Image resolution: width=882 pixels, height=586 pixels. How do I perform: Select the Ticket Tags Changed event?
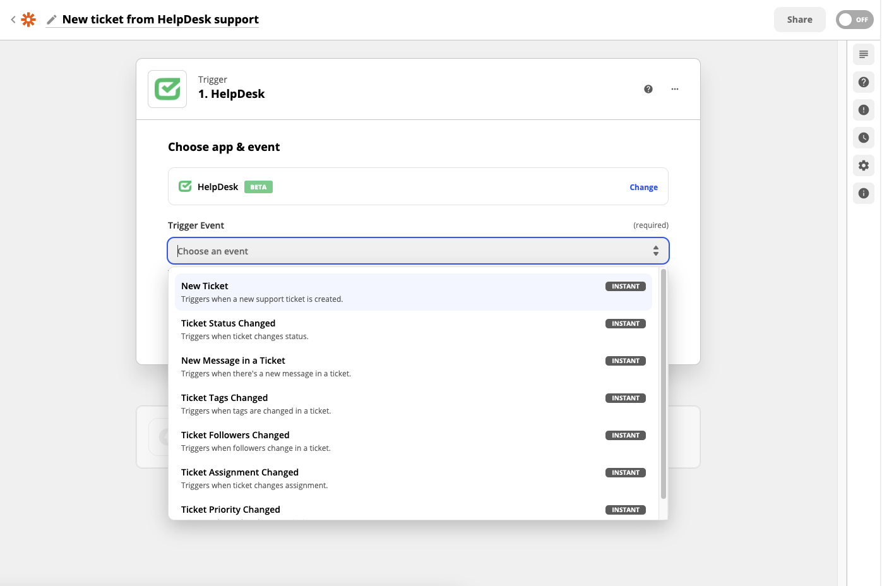(x=413, y=404)
